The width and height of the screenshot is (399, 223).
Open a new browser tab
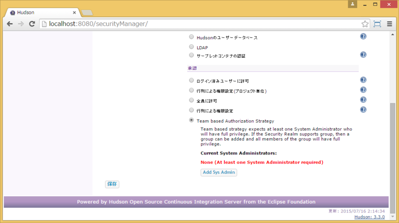(x=87, y=13)
